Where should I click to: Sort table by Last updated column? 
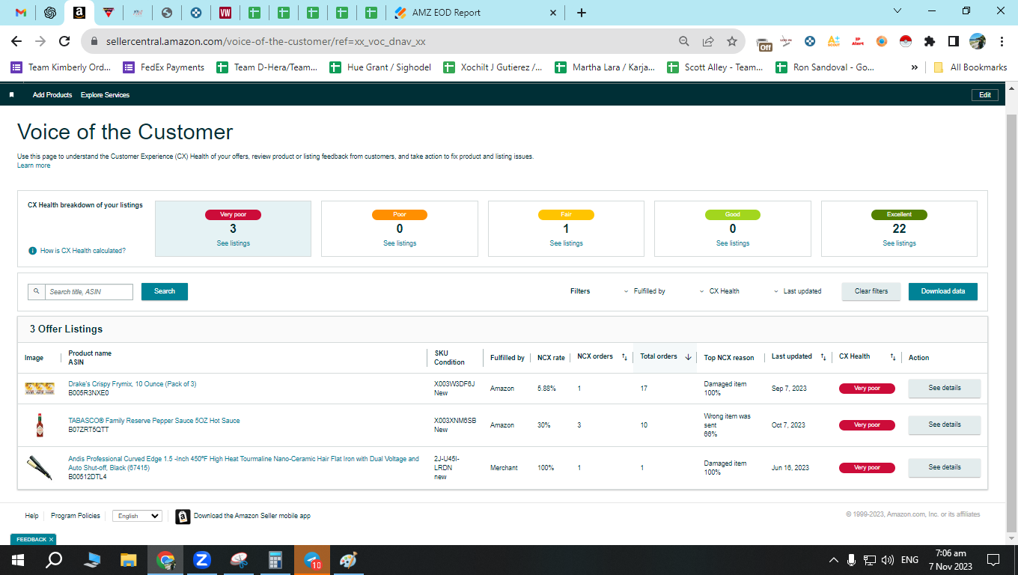pos(823,357)
